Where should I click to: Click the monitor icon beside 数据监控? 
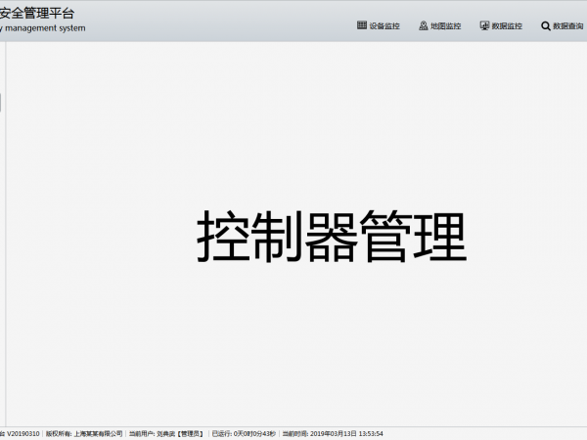point(484,25)
